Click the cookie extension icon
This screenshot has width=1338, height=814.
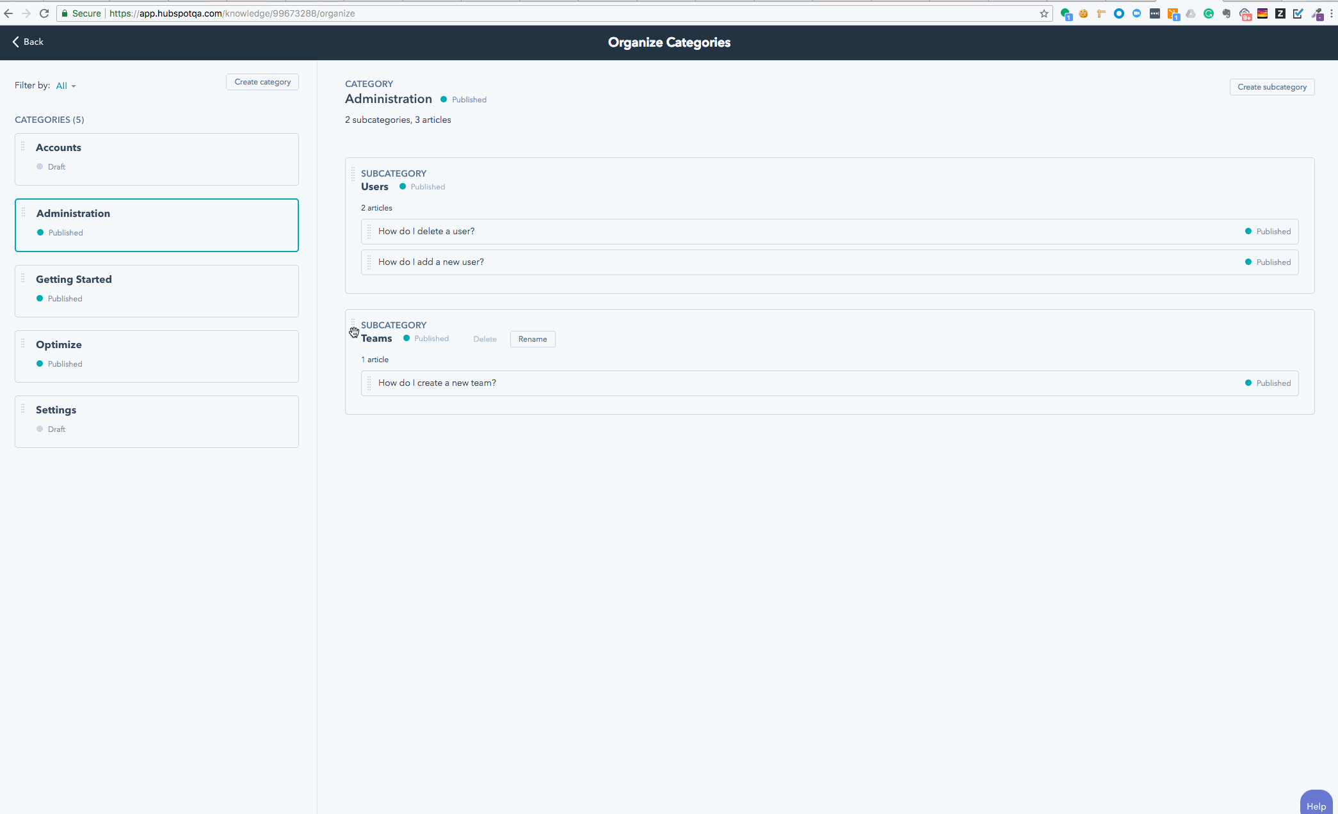pyautogui.click(x=1083, y=13)
